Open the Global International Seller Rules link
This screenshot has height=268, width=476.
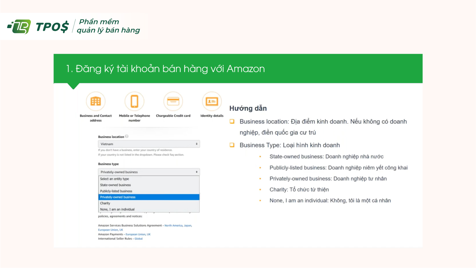(138, 239)
